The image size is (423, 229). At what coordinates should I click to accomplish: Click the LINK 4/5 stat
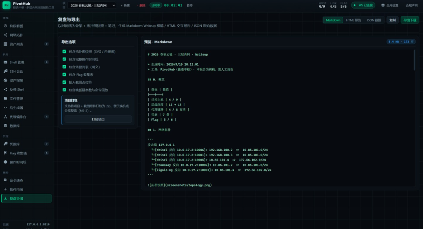click(x=333, y=5)
